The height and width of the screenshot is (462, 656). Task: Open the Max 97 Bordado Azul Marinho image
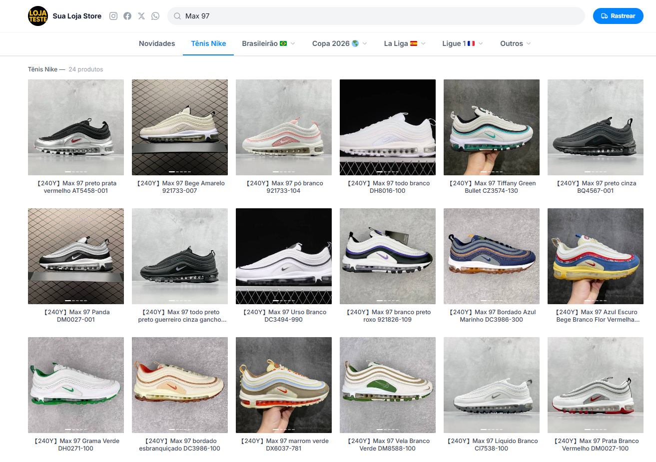pos(492,256)
